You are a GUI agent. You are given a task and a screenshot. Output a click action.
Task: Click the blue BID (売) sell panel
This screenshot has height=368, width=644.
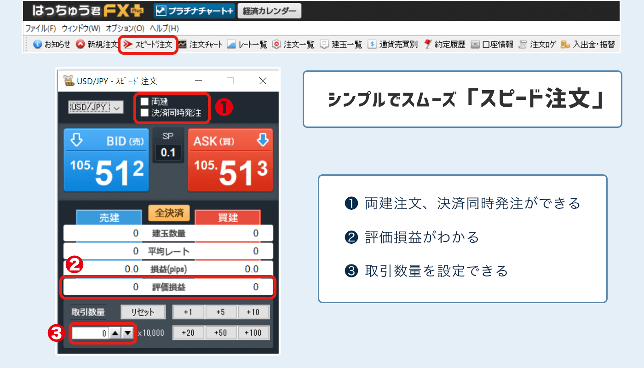tap(106, 160)
